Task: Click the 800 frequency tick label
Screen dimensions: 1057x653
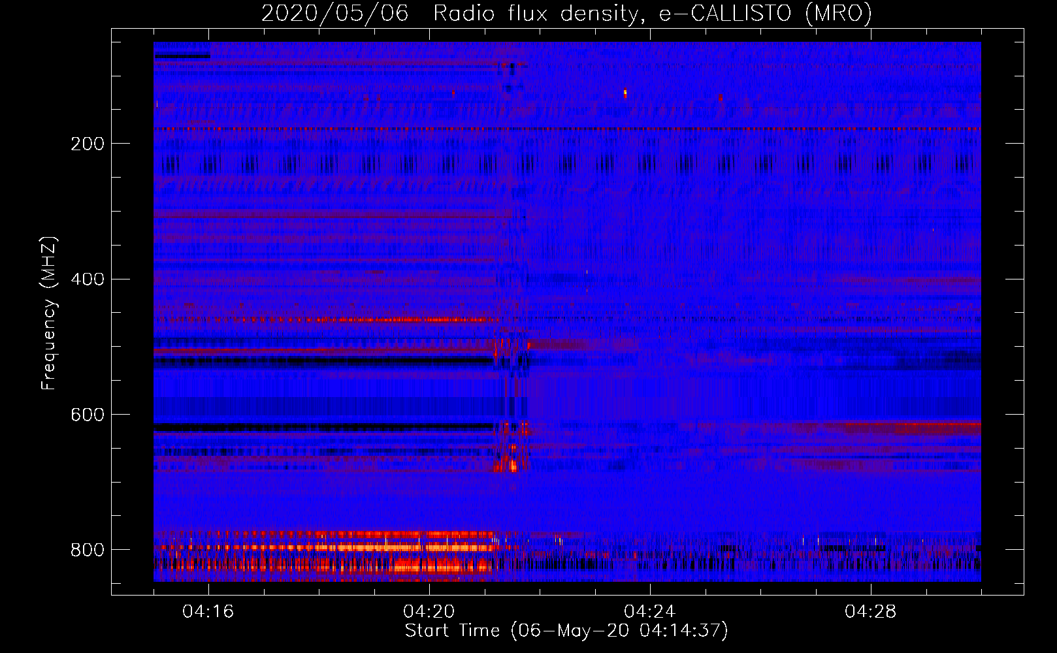Action: click(x=88, y=550)
